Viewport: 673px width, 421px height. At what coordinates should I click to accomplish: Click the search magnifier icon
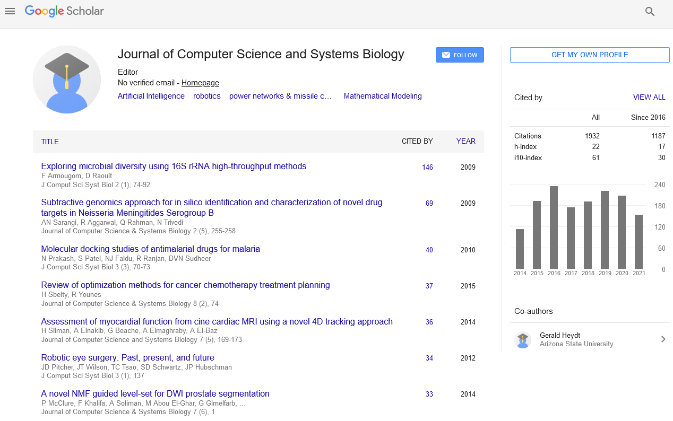(650, 12)
